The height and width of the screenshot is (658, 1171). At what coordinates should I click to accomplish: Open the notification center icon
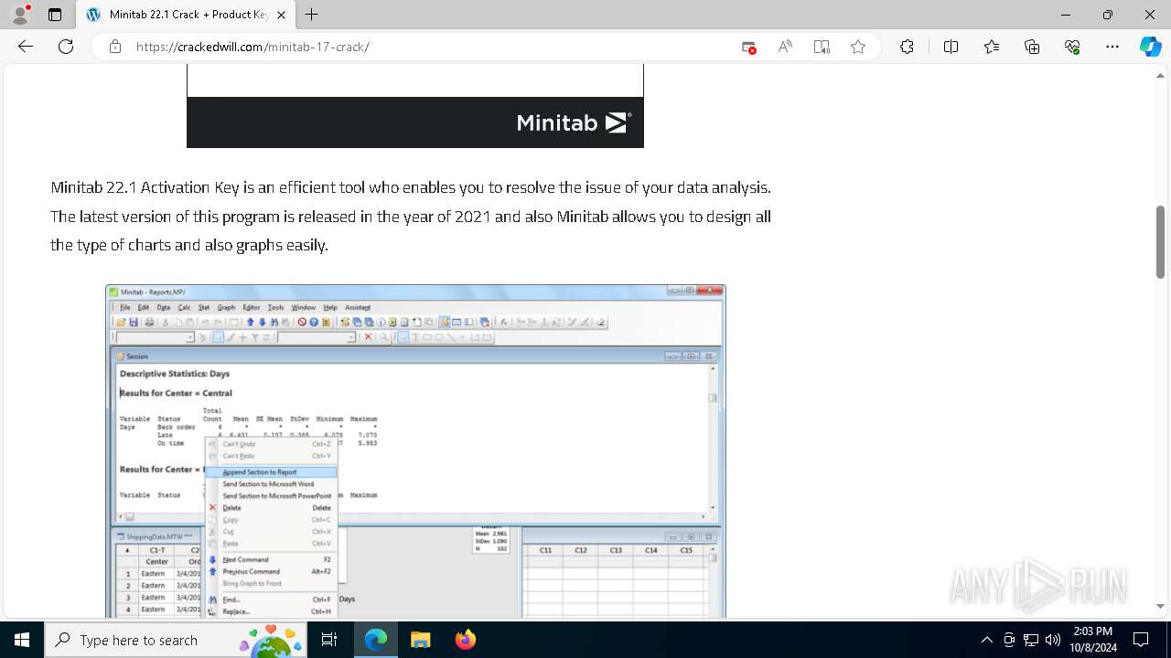click(x=1141, y=640)
